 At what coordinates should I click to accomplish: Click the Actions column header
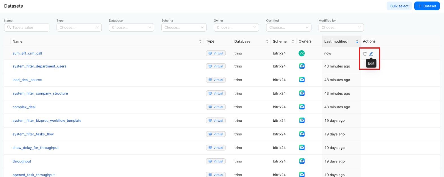point(369,41)
